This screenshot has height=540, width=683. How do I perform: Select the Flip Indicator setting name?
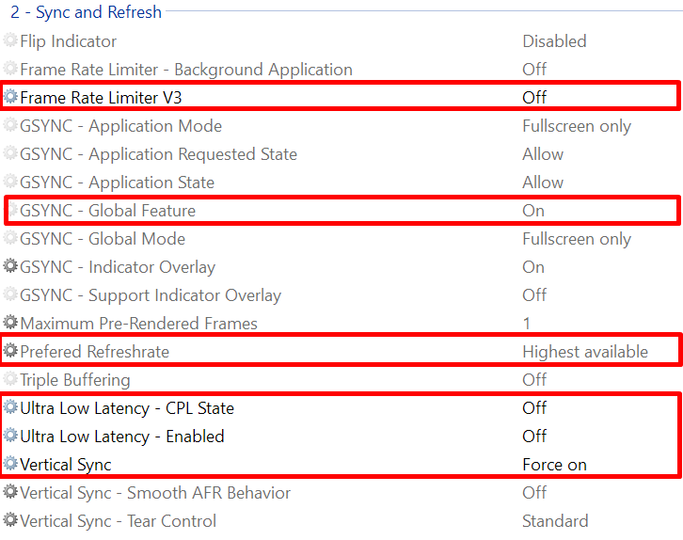tap(69, 41)
